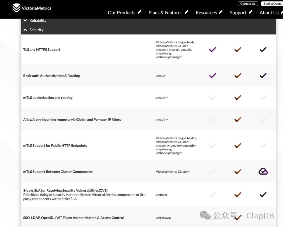This screenshot has height=227, width=283.
Task: Click the VictoriaMetrics shield logo
Action: pos(16,8)
